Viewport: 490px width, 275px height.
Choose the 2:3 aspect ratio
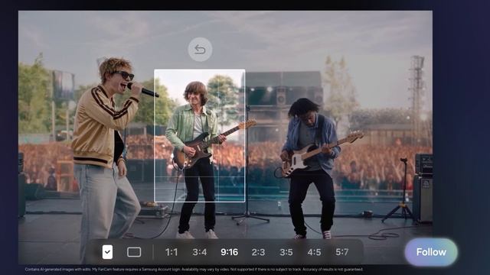coord(258,252)
